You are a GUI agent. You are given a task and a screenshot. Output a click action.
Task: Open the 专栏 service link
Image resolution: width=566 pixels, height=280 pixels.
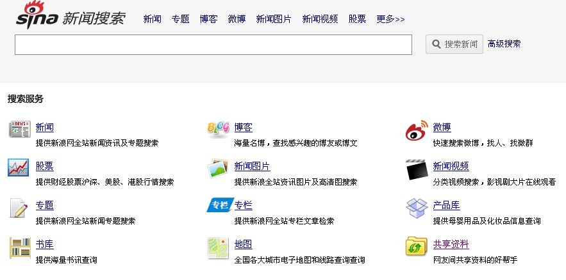[x=244, y=205]
